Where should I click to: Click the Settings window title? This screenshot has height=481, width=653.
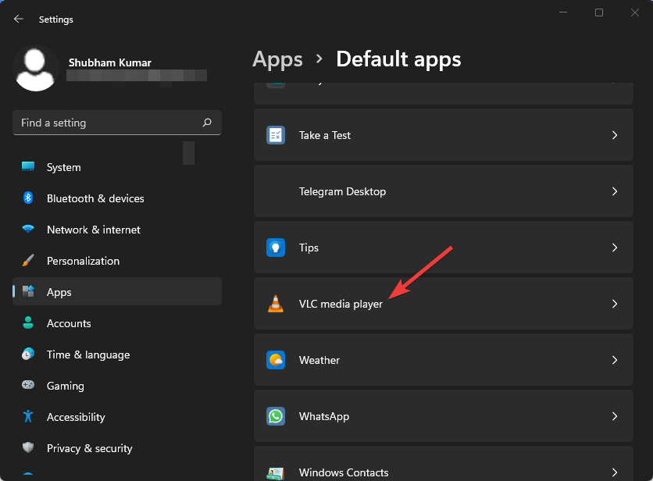tap(55, 20)
